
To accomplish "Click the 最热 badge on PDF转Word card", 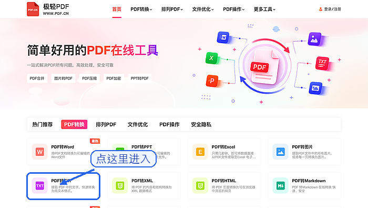I will point(95,141).
